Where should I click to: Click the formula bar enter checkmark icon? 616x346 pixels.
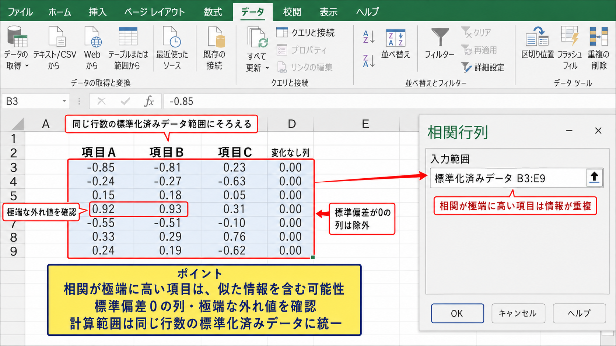pyautogui.click(x=125, y=101)
